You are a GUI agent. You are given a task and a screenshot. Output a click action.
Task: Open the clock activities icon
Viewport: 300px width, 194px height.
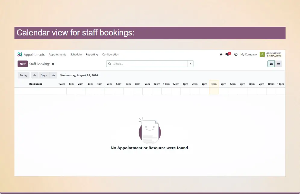[x=236, y=54]
